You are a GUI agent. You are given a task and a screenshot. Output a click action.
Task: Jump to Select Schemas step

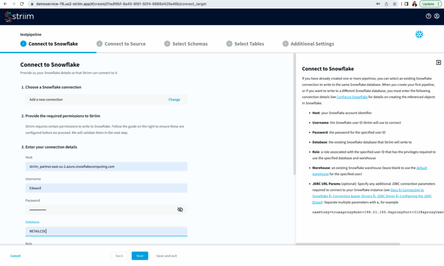click(x=190, y=44)
